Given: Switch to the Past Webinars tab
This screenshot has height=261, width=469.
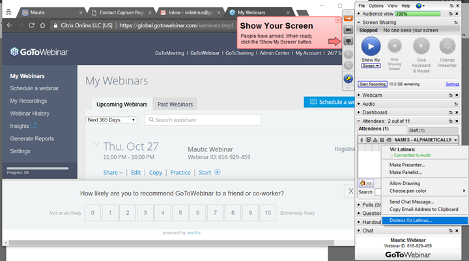Looking at the screenshot, I should point(175,105).
